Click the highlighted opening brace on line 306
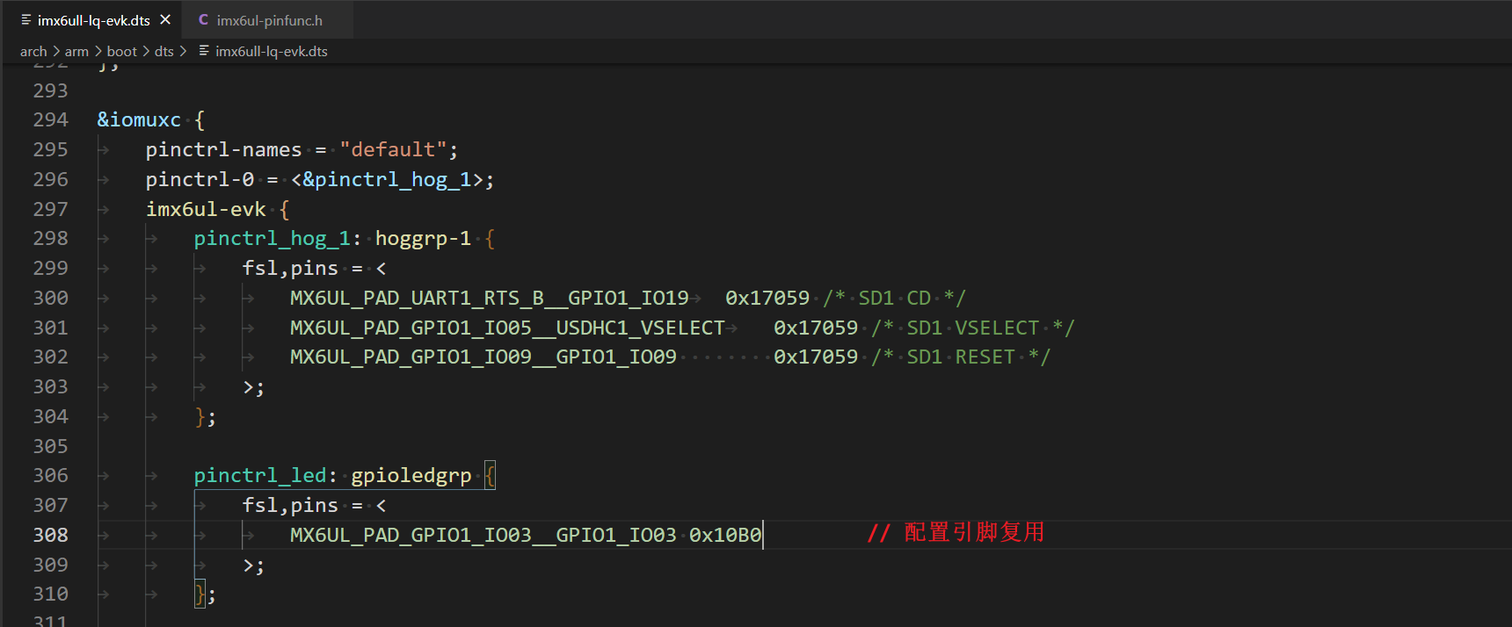 coord(491,475)
